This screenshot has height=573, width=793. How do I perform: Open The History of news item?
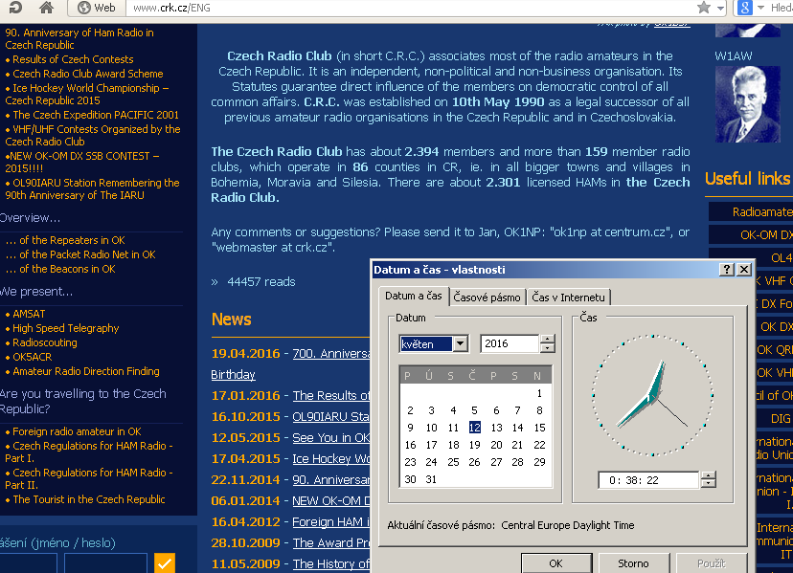click(331, 563)
